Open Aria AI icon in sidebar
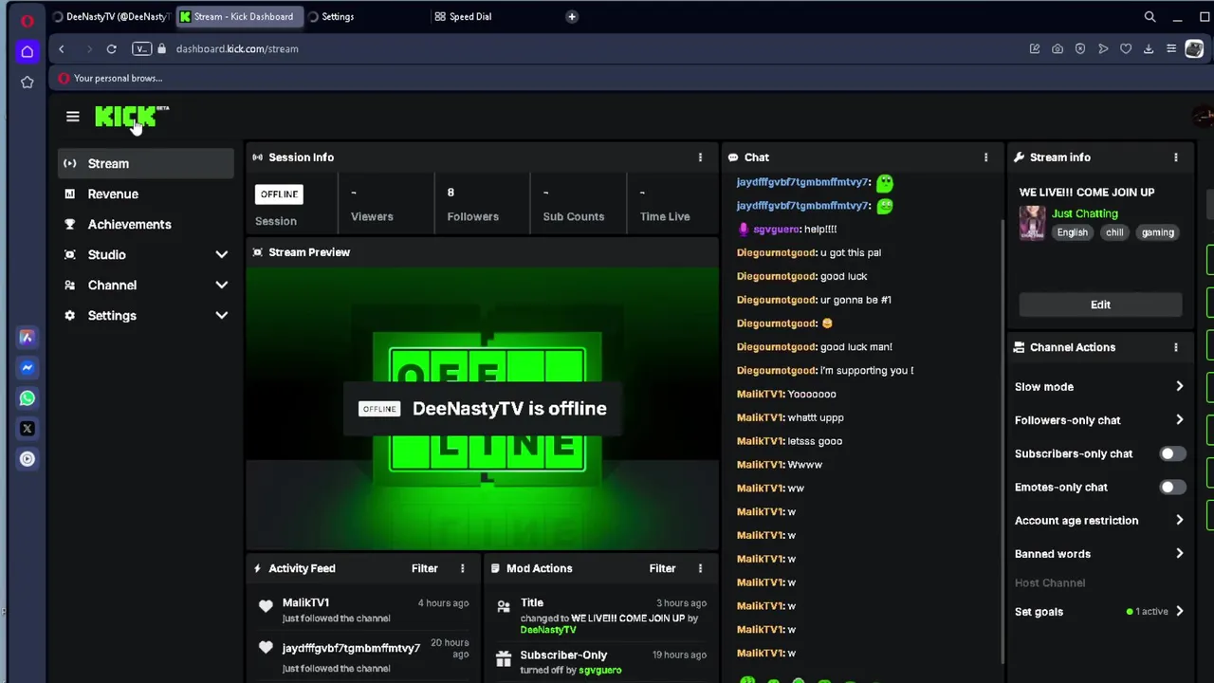1214x683 pixels. point(28,338)
